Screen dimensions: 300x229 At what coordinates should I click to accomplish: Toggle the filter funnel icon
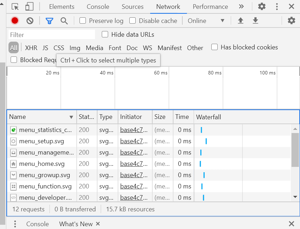(49, 20)
